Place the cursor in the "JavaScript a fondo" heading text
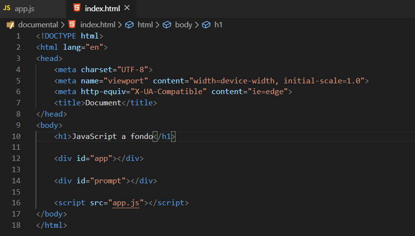The image size is (415, 236). 113,136
